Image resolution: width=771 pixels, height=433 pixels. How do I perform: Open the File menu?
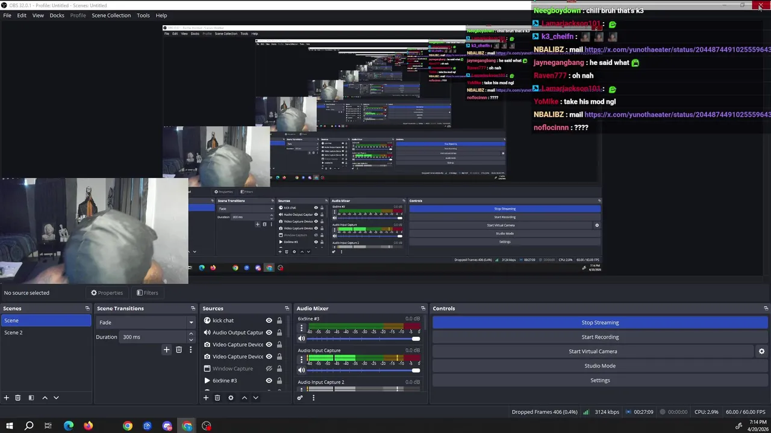7,15
